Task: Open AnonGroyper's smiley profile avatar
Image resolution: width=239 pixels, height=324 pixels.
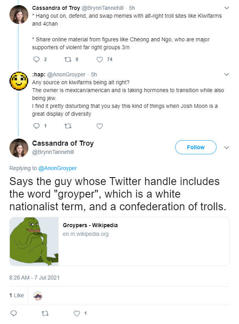Action: (x=19, y=81)
